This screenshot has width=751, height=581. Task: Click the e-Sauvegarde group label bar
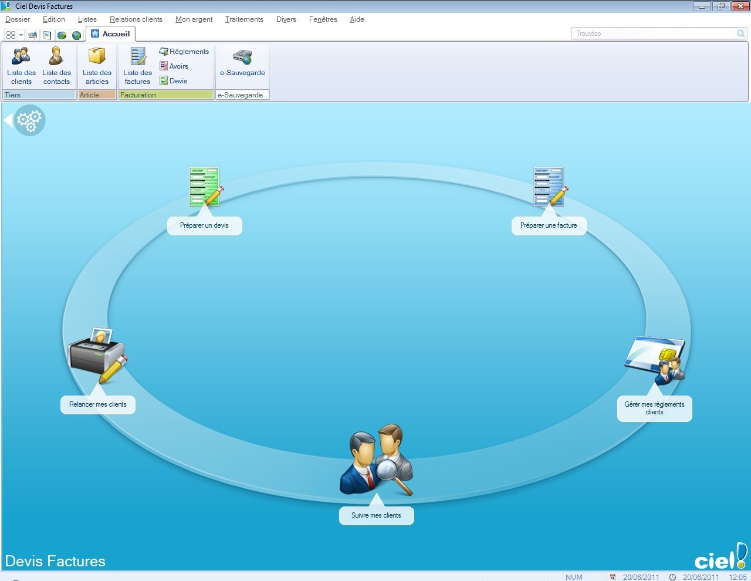(x=242, y=94)
